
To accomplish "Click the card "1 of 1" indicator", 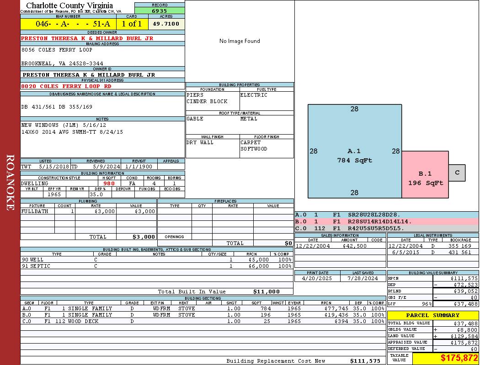I will 132,24.
